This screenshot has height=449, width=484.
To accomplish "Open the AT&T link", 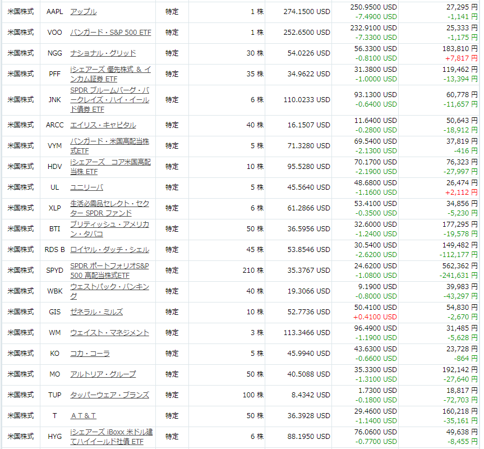I will [x=84, y=416].
